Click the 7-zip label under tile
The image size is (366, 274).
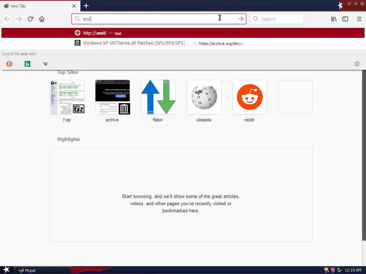click(66, 120)
